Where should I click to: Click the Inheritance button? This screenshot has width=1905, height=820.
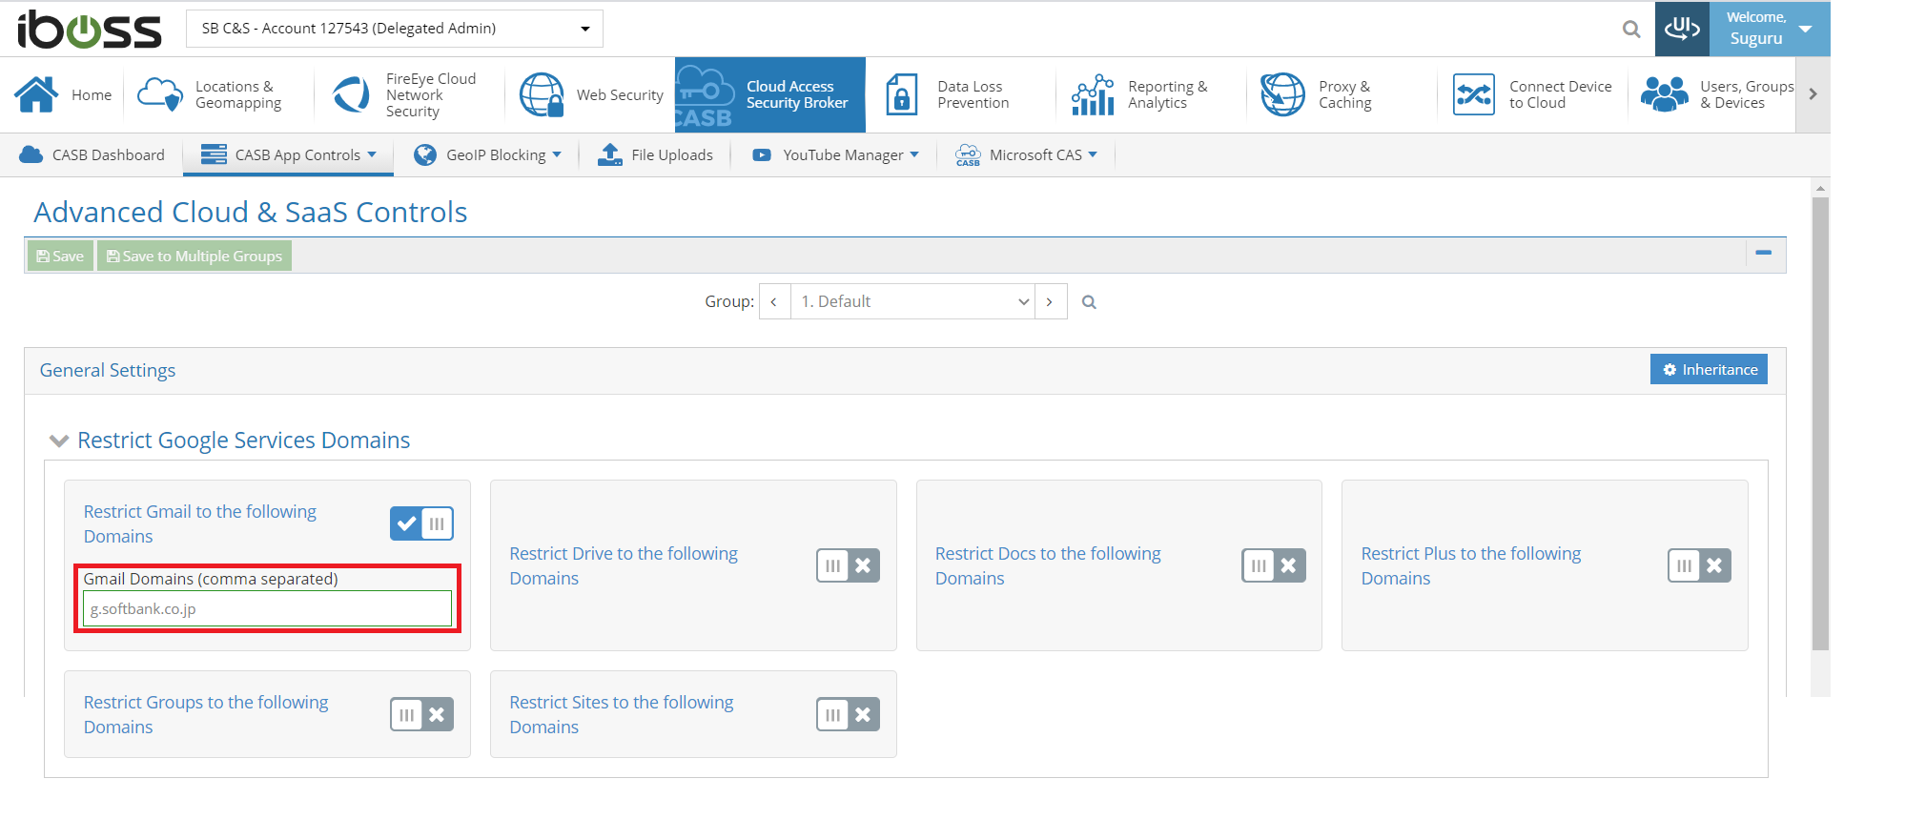tap(1709, 370)
